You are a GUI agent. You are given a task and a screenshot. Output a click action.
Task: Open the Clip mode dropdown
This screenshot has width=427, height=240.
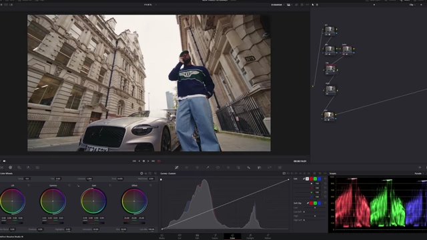(x=412, y=5)
